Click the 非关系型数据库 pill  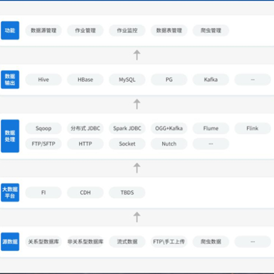85,242
